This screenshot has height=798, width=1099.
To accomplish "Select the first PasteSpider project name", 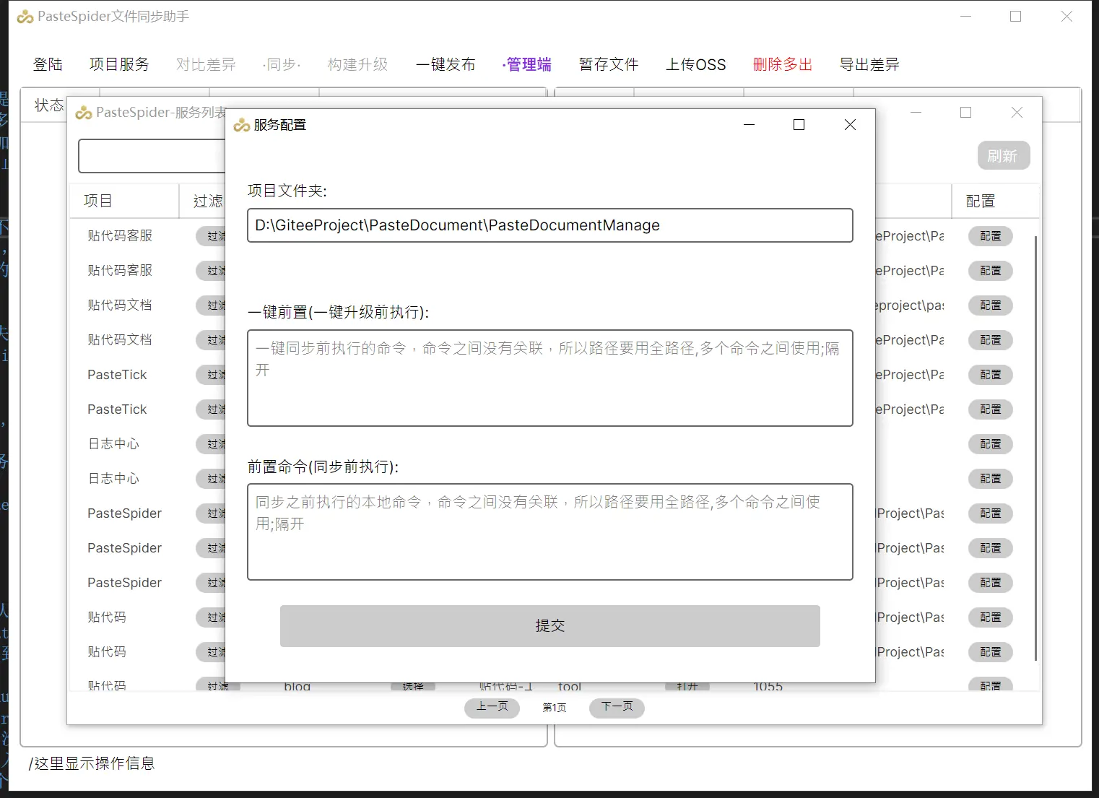I will [x=124, y=513].
